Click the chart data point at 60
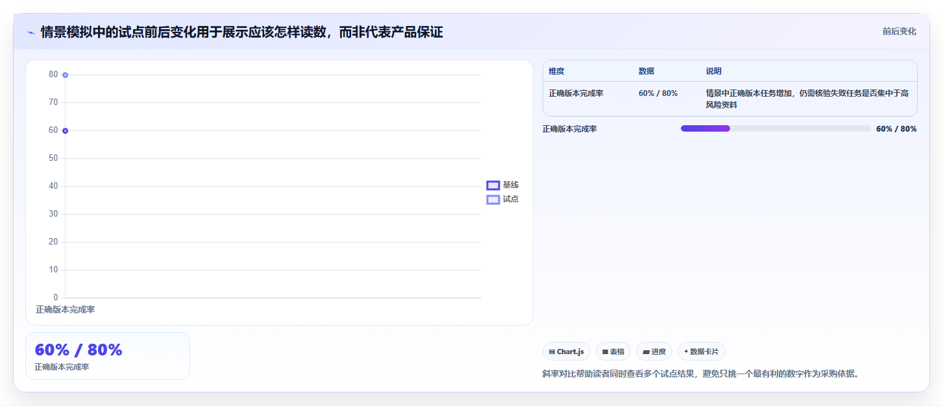This screenshot has width=943, height=406. [65, 131]
